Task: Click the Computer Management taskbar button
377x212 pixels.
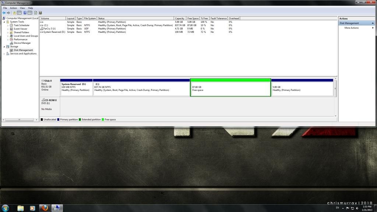Action: coord(57,208)
